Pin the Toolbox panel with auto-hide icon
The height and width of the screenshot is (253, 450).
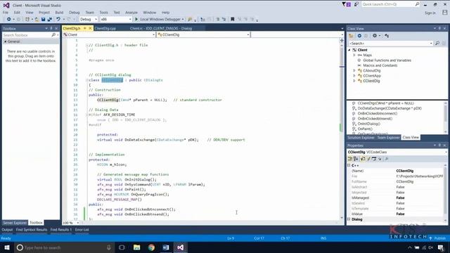coord(51,28)
